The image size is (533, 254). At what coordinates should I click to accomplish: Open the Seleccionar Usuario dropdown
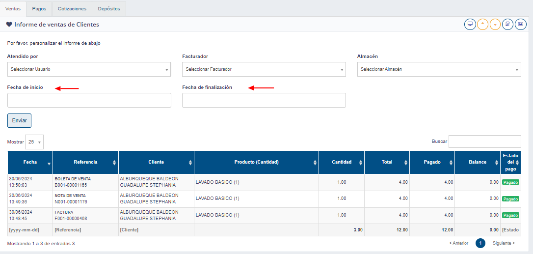click(x=89, y=69)
